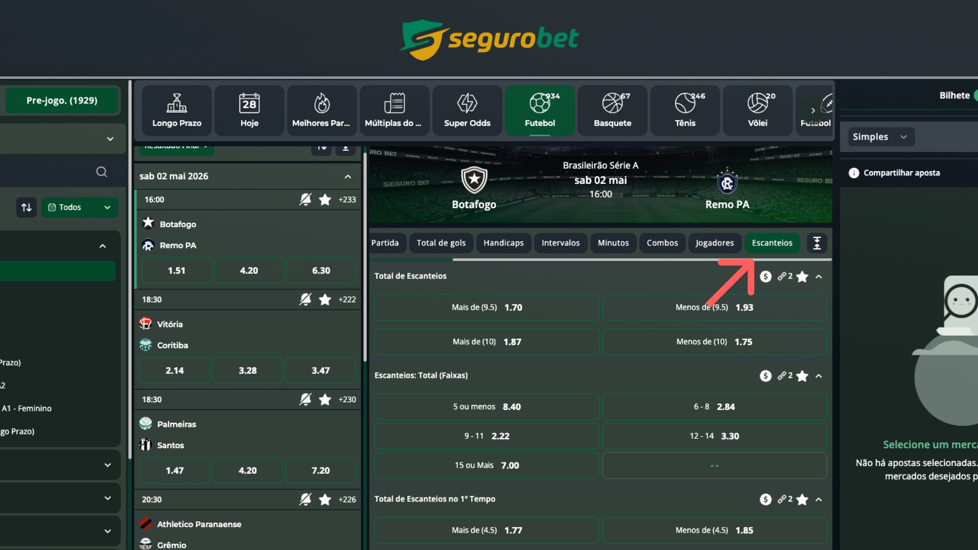Click the link icon for Escanteios: Total (Faixas)
Viewport: 978px width, 550px height.
pos(782,376)
